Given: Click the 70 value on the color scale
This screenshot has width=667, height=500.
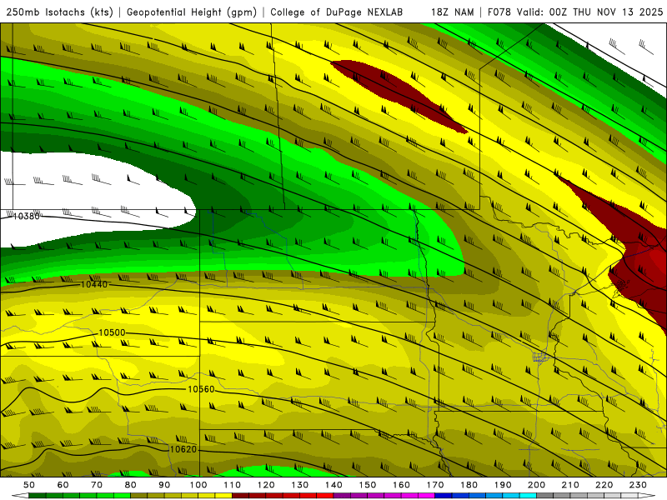Looking at the screenshot, I should click(97, 485).
